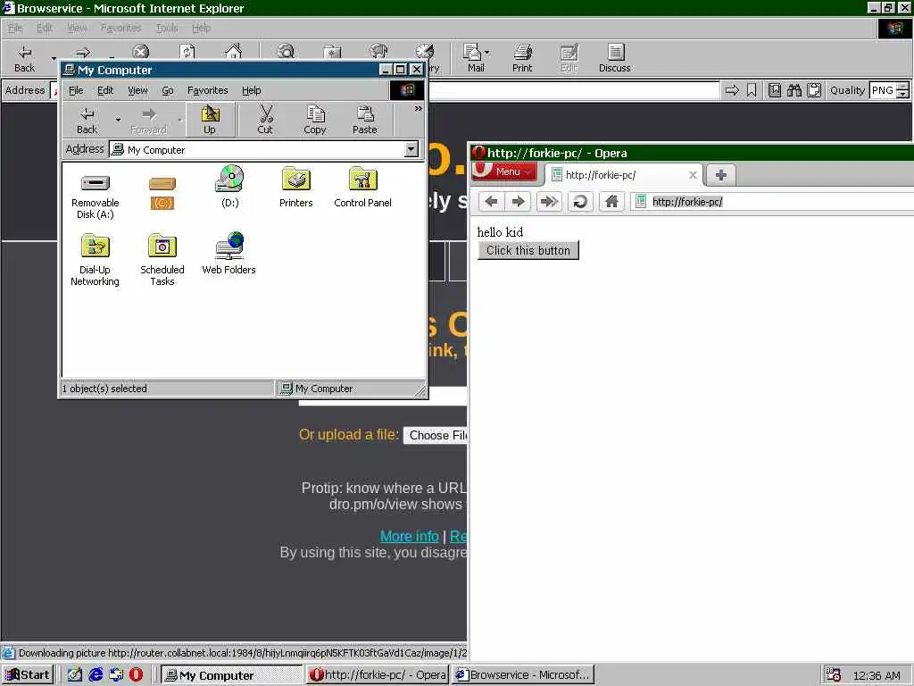The image size is (914, 686).
Task: Open the Printers folder icon
Action: click(295, 187)
